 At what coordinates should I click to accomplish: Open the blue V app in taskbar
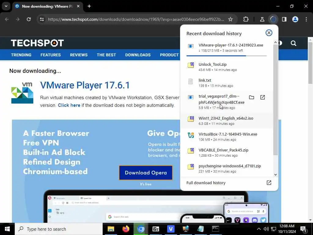pos(171,229)
